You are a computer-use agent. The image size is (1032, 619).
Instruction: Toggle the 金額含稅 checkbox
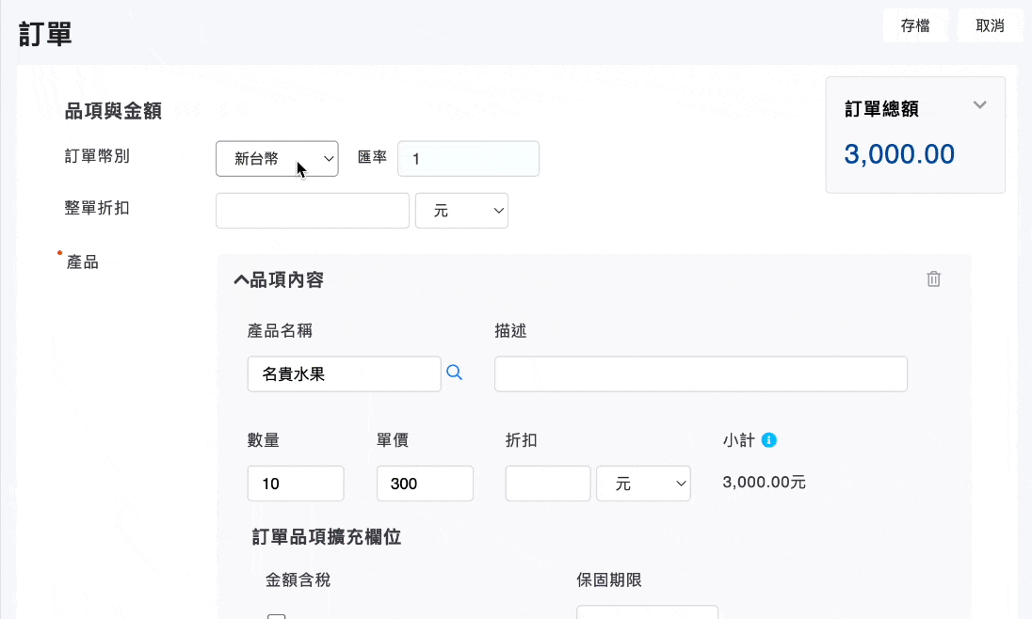coord(277,616)
